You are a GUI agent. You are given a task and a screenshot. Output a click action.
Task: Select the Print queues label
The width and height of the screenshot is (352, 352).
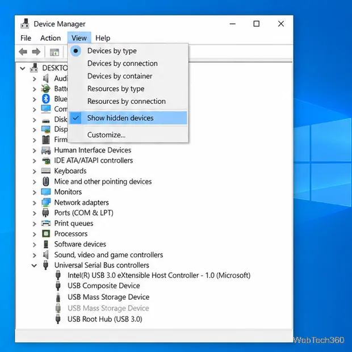[x=74, y=223]
